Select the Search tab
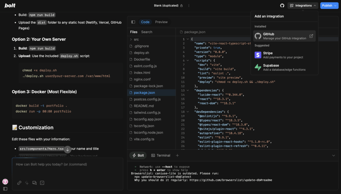The height and width of the screenshot is (194, 341). tap(147, 32)
